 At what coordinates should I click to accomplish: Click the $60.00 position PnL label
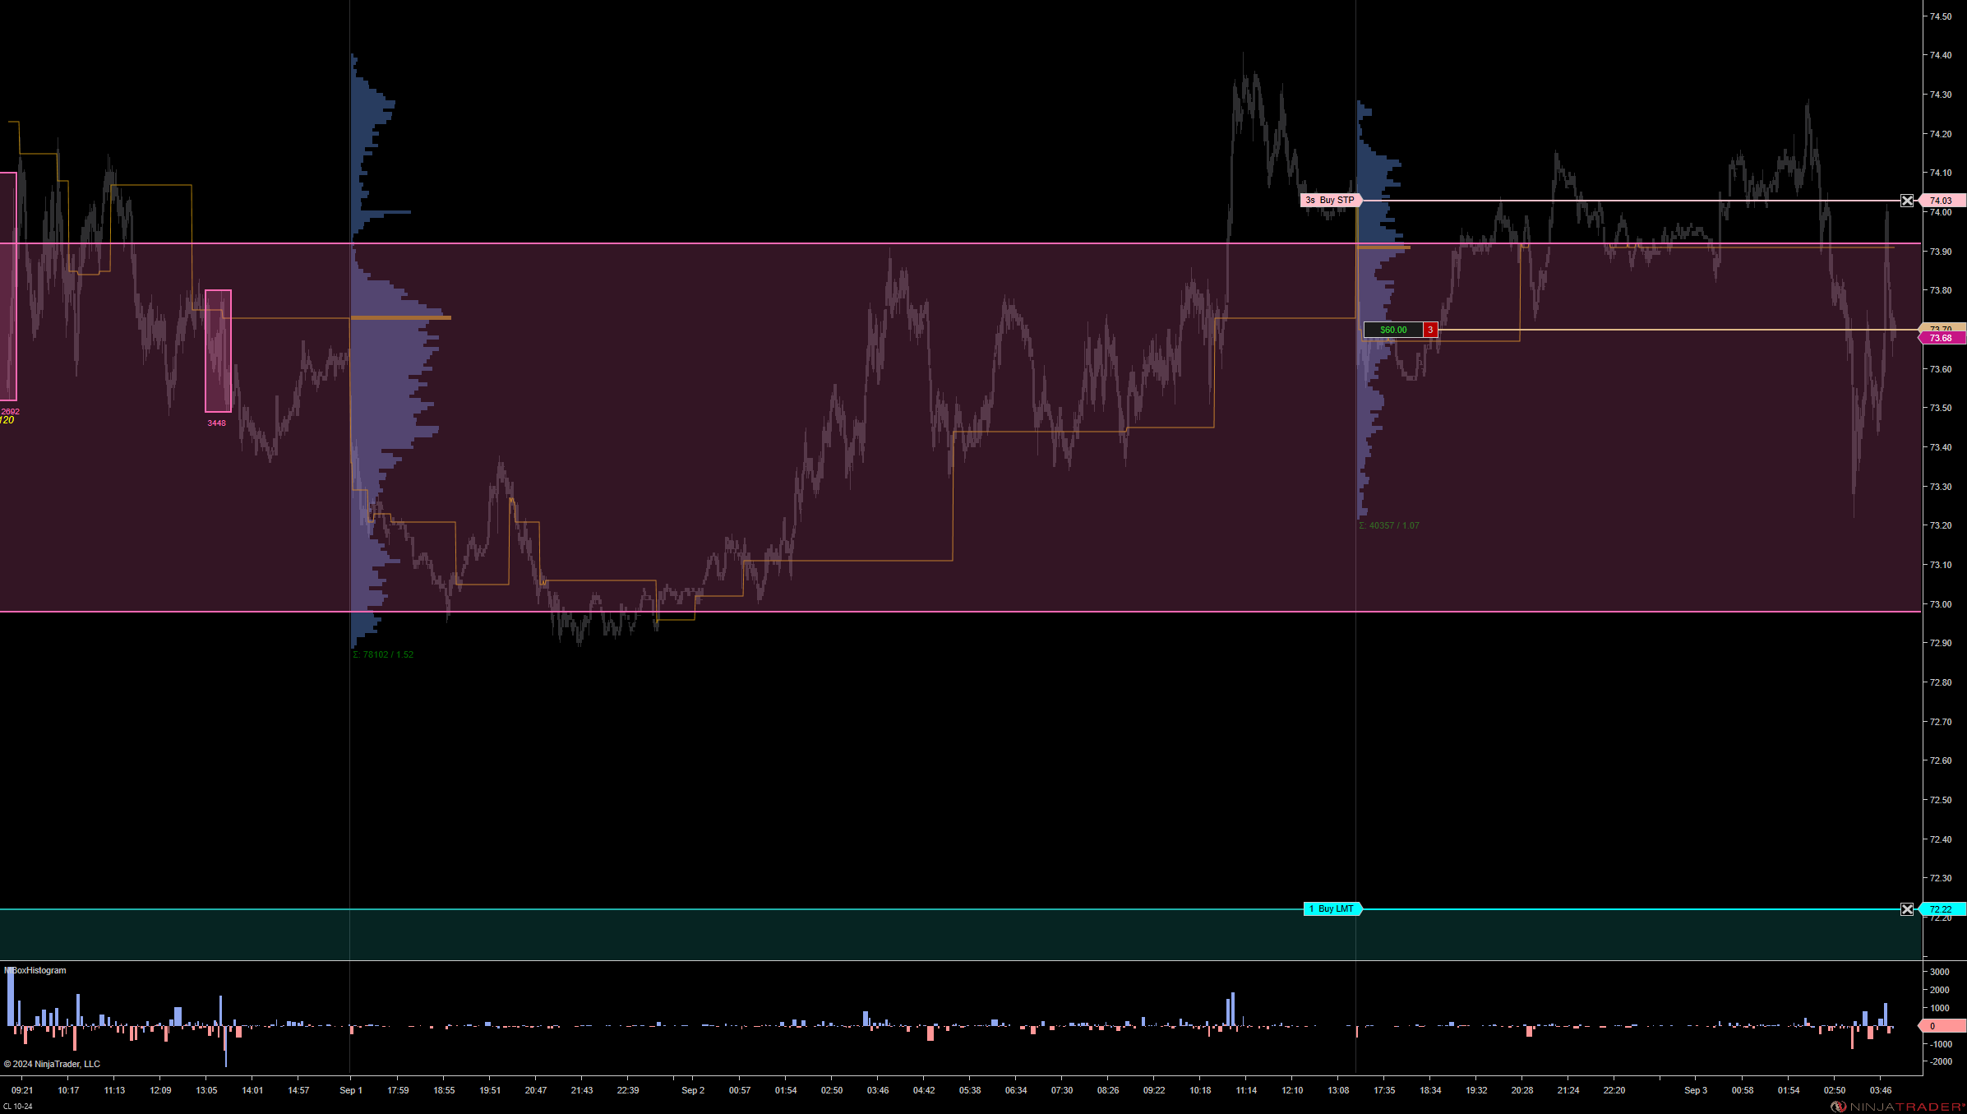(1393, 330)
